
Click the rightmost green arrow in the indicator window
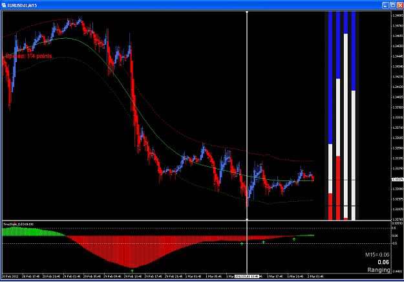pos(294,239)
